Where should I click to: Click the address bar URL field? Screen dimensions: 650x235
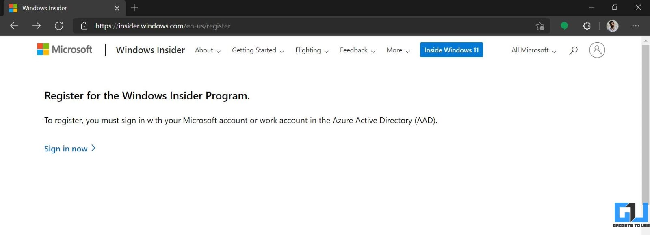(x=284, y=26)
